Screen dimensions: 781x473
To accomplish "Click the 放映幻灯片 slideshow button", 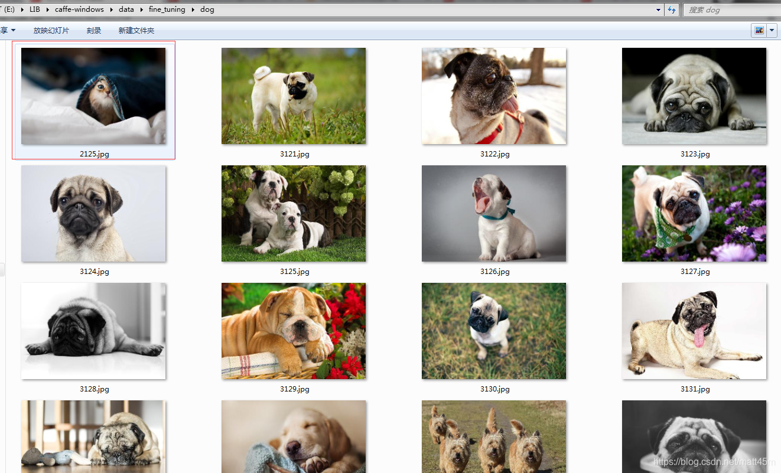I will click(x=51, y=31).
